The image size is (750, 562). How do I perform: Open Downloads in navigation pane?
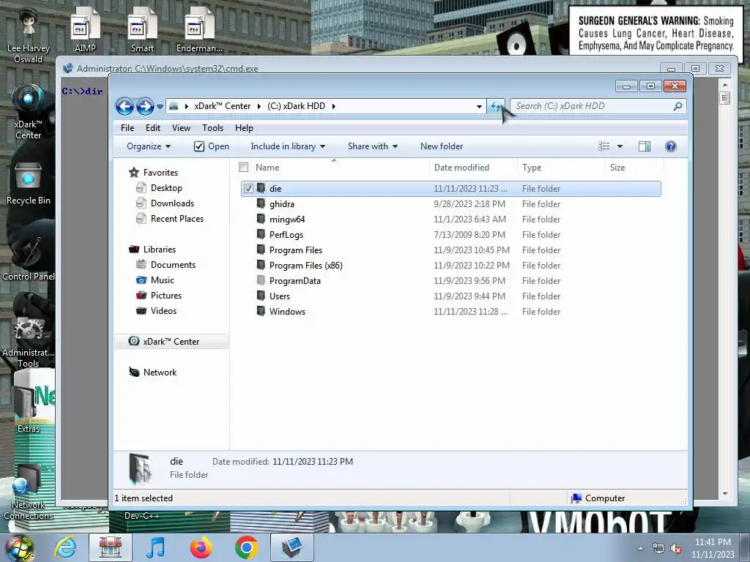pyautogui.click(x=172, y=203)
